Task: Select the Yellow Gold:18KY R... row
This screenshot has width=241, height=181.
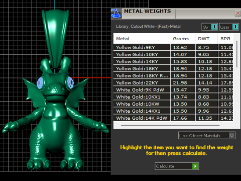Action: coord(173,75)
